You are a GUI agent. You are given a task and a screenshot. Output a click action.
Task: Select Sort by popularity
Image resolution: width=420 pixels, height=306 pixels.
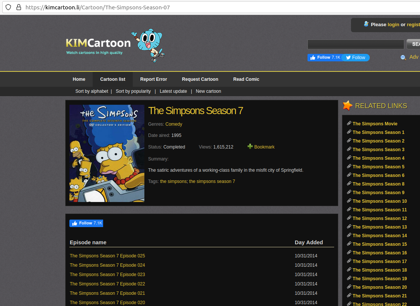point(133,91)
